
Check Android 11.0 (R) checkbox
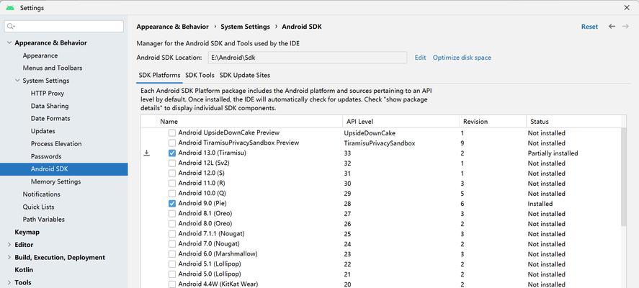(x=172, y=184)
